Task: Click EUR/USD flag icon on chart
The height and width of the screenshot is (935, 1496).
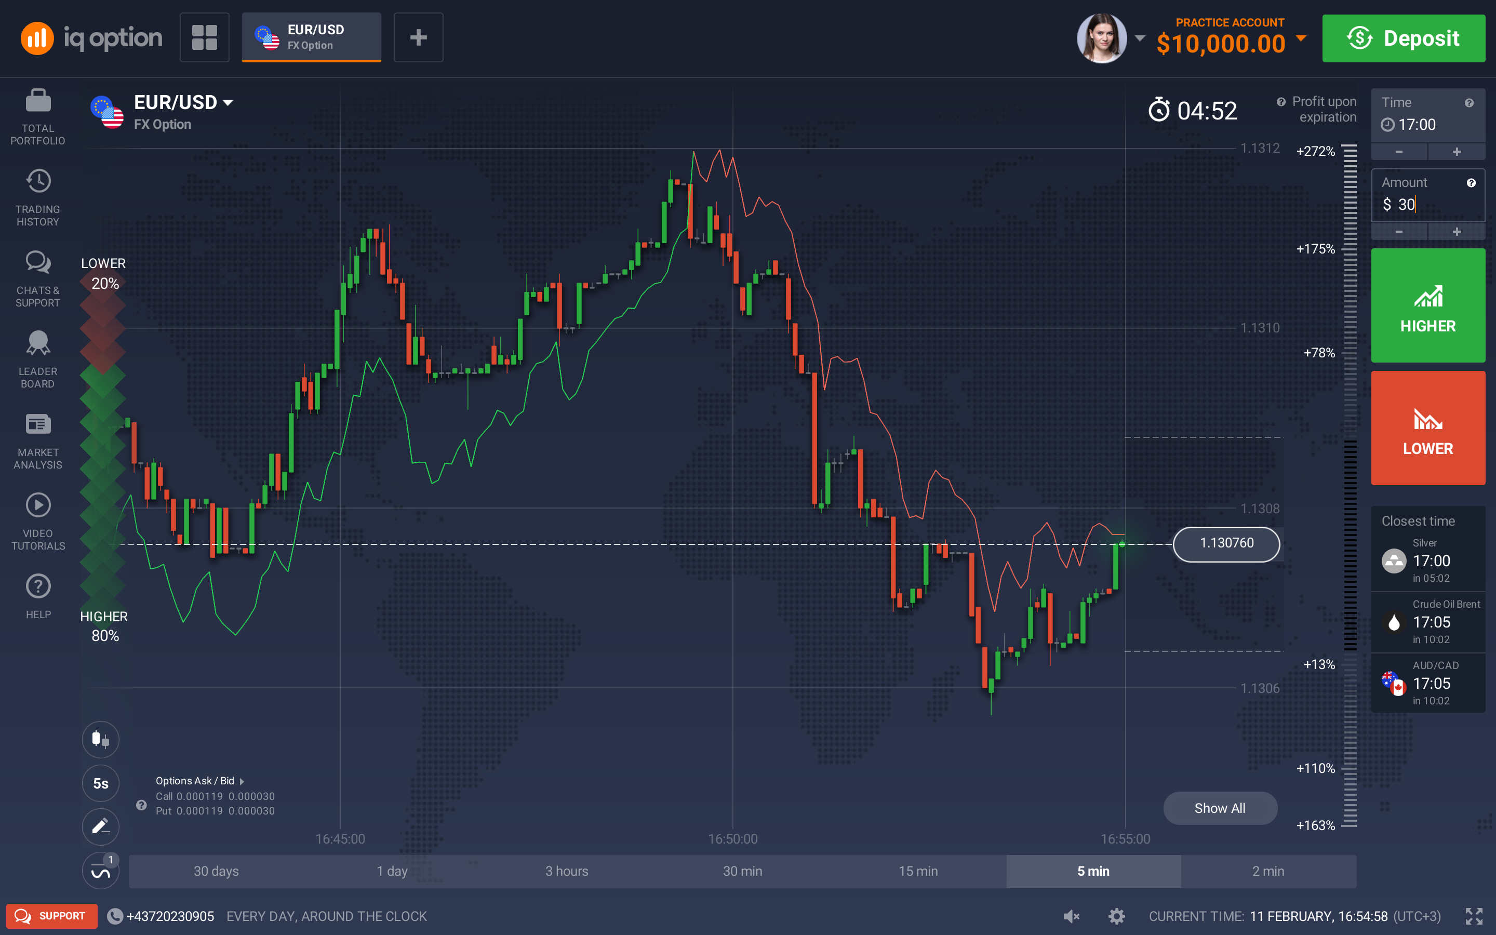Action: tap(107, 112)
